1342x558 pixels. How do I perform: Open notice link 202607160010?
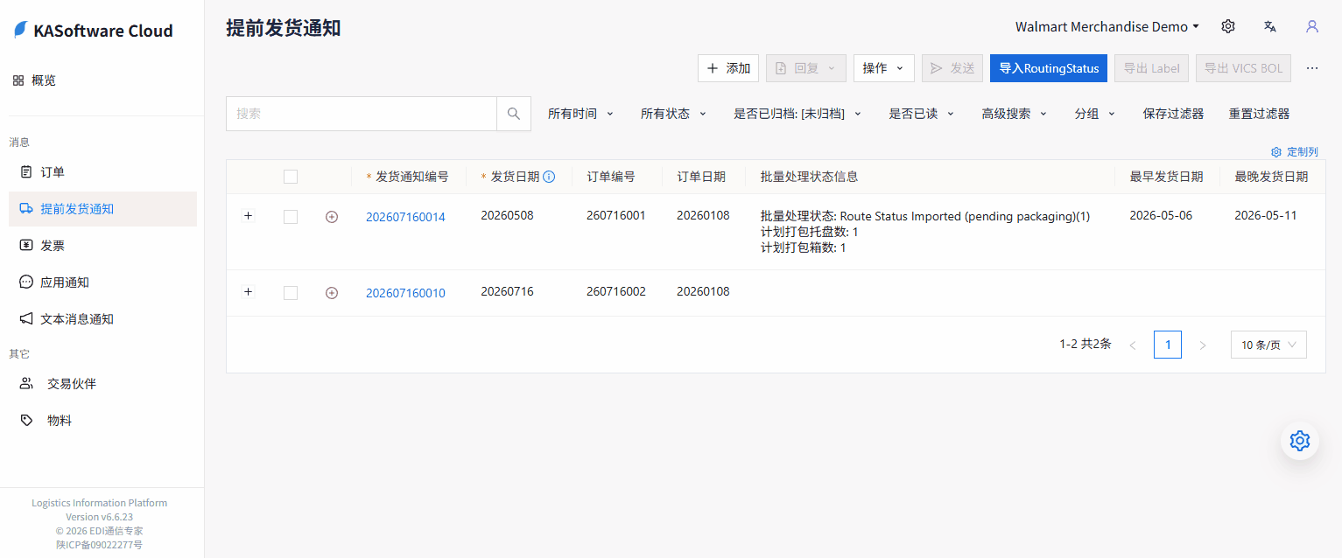[405, 293]
